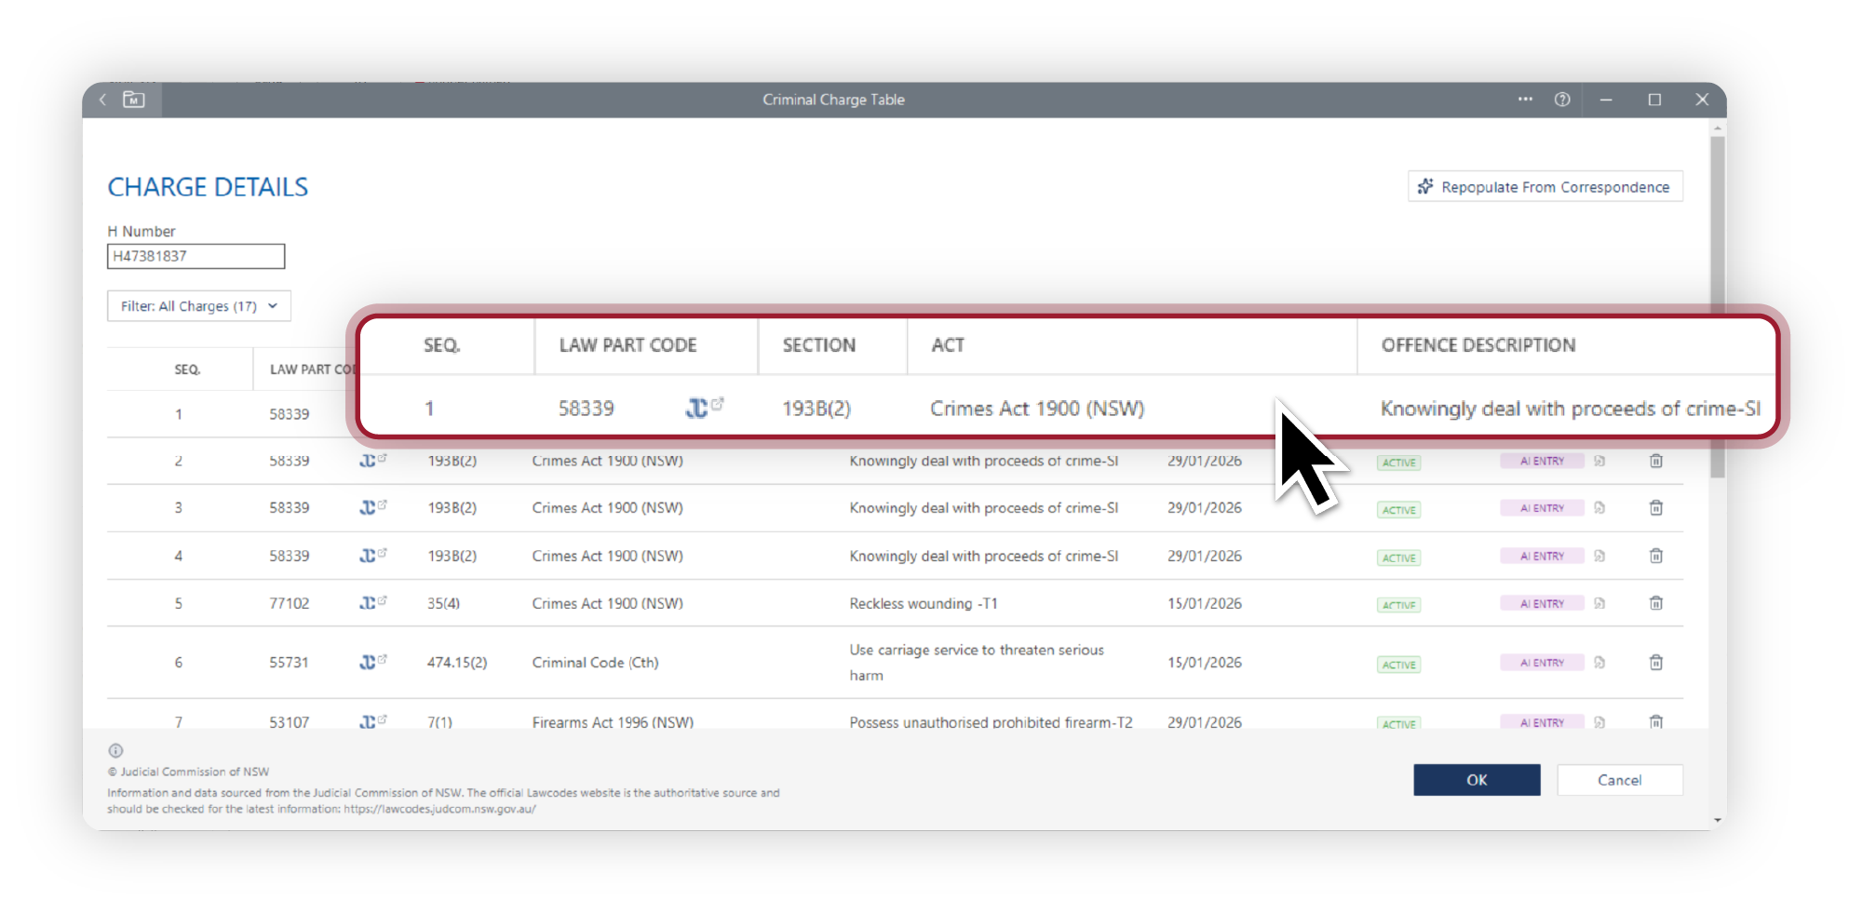Open source document icon for charge 2

[1599, 461]
